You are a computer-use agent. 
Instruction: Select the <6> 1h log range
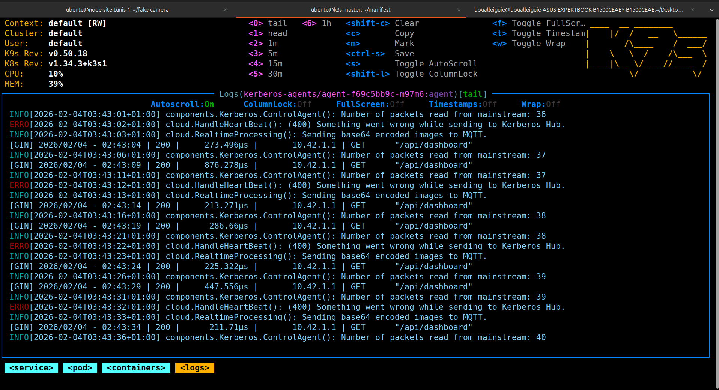[x=316, y=23]
